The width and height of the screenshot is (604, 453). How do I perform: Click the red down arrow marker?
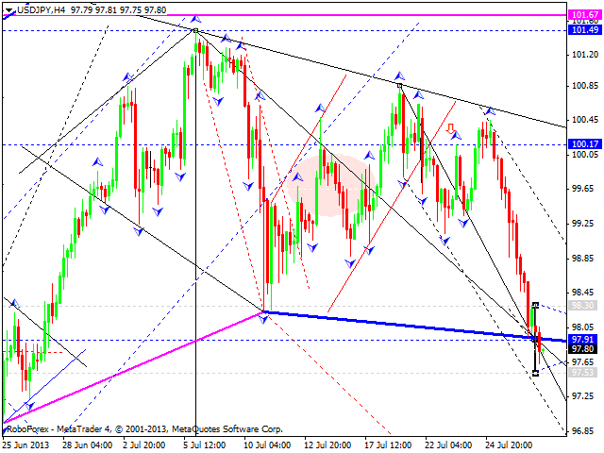pyautogui.click(x=451, y=128)
